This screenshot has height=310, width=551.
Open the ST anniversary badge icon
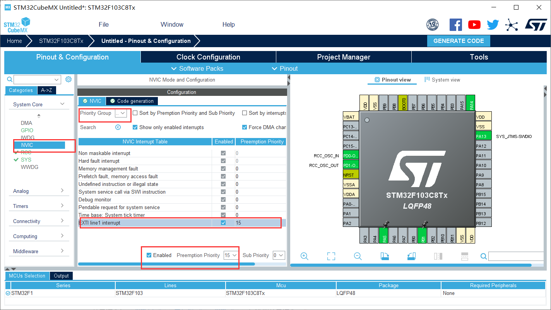click(x=432, y=25)
